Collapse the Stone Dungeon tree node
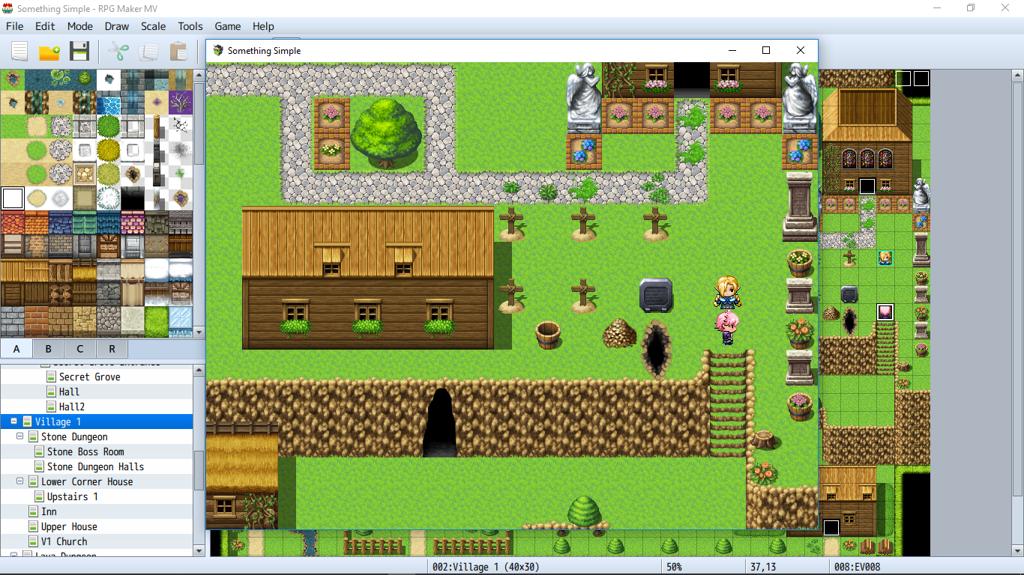 pos(20,436)
